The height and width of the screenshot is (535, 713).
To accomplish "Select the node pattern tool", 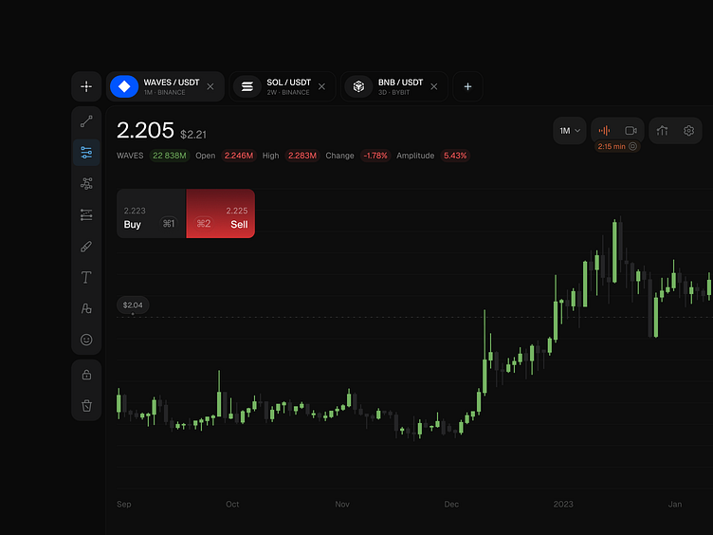I will (86, 183).
